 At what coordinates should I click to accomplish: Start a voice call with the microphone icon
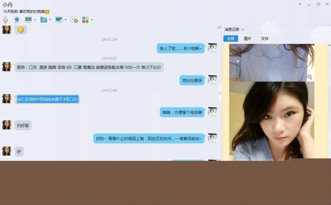pyautogui.click(x=5, y=20)
